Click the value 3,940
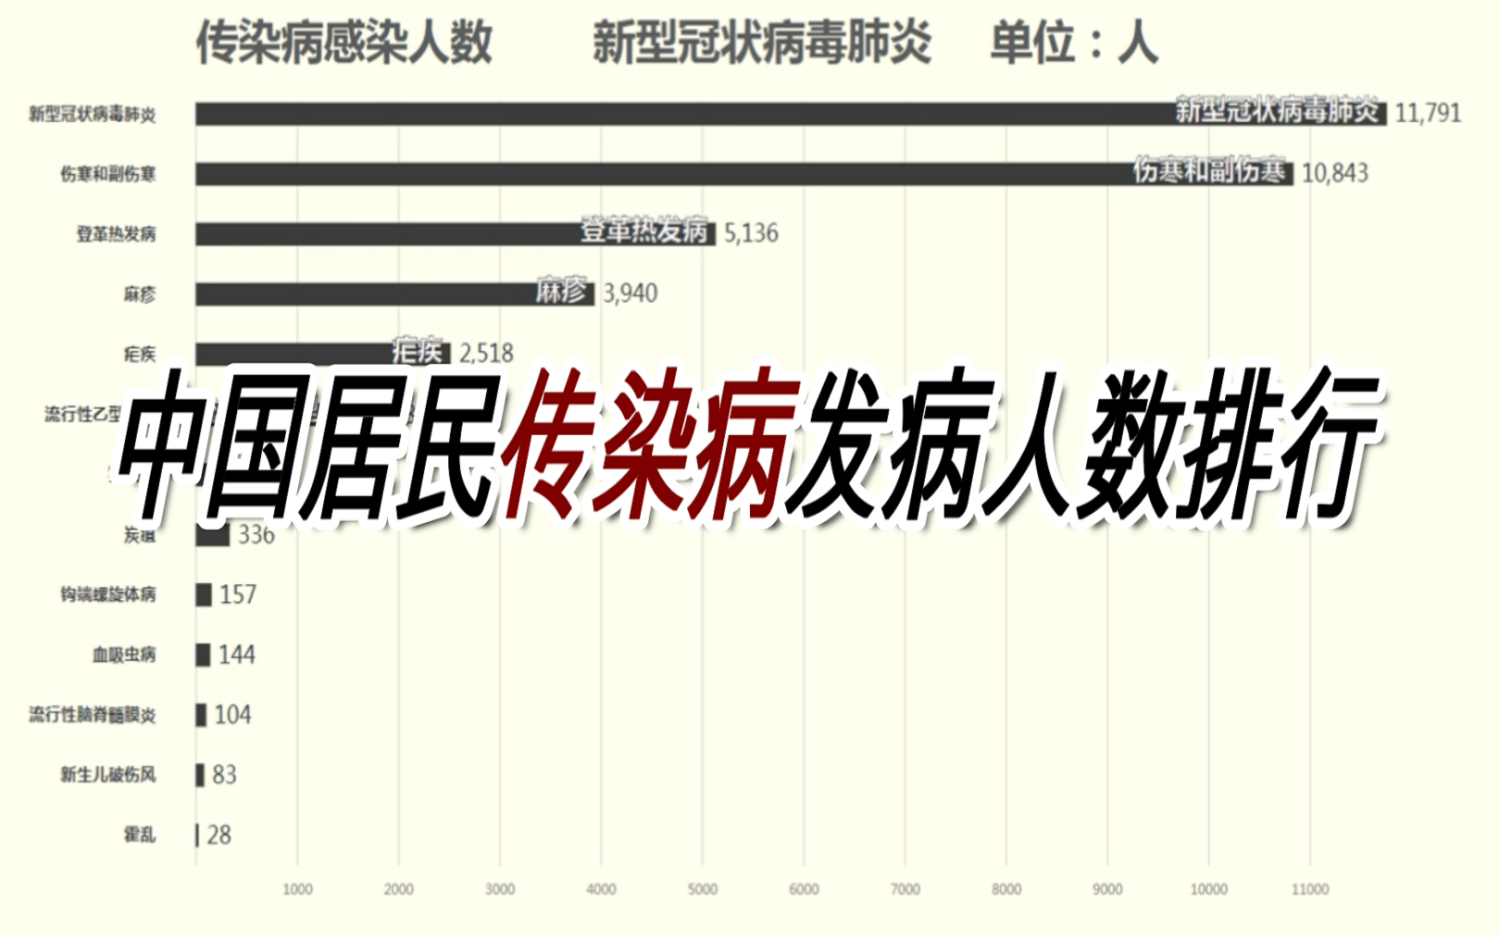1499x936 pixels. click(630, 293)
